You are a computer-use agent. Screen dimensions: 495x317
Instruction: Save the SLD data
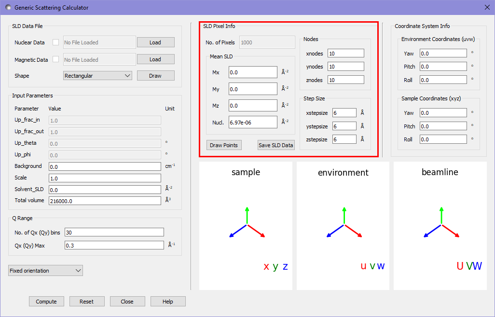pyautogui.click(x=275, y=145)
